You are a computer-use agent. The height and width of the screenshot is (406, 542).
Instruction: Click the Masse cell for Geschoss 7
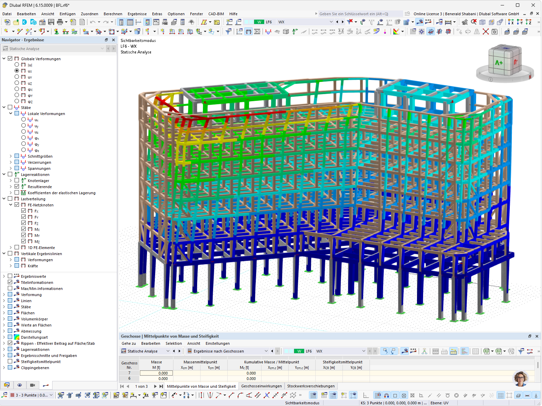point(156,373)
